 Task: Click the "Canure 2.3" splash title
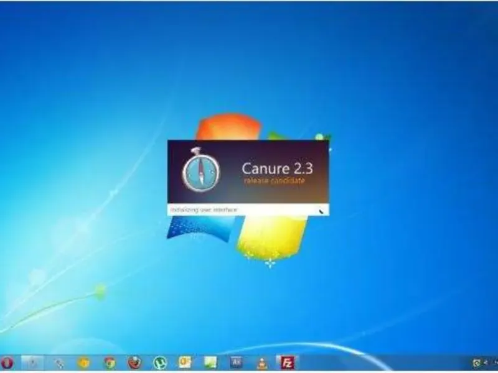[x=277, y=168]
